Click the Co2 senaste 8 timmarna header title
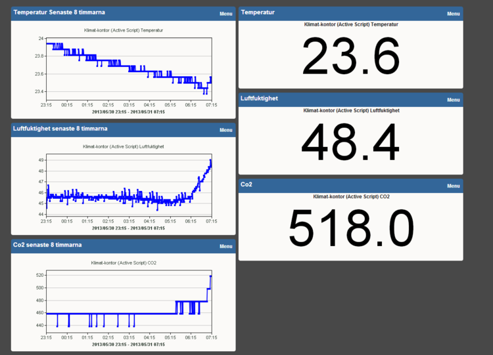 click(47, 245)
